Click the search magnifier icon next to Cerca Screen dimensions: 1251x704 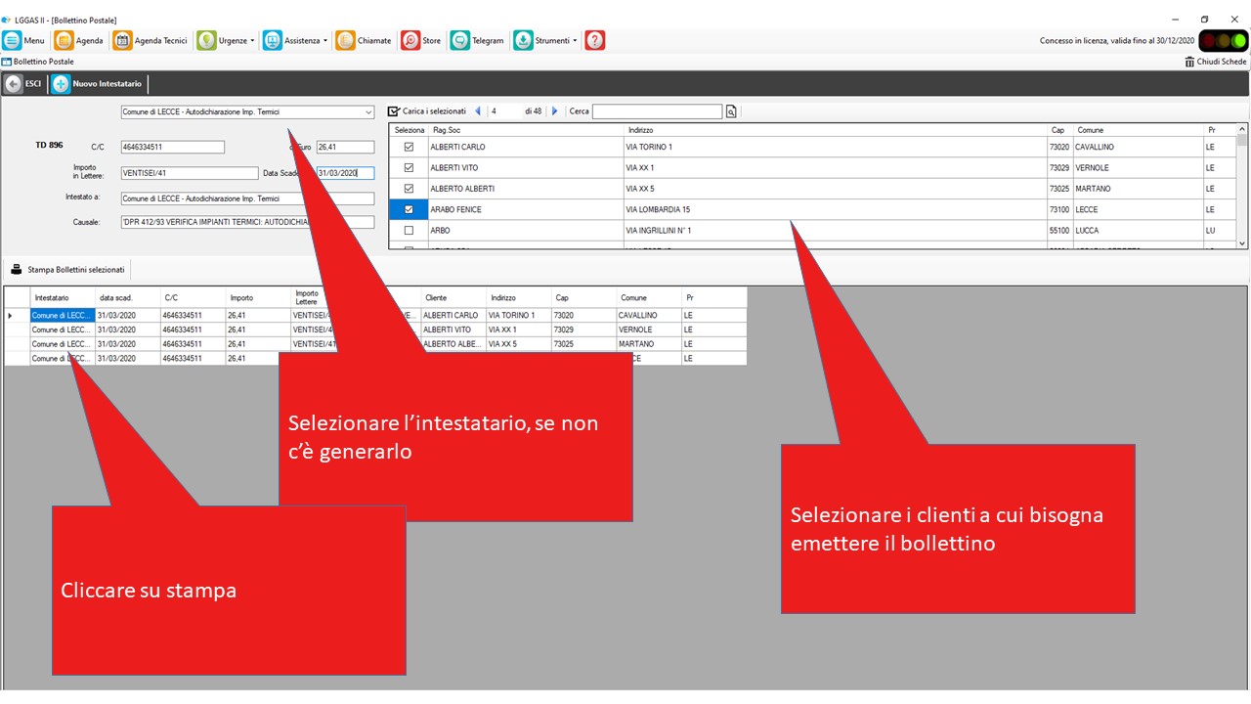731,111
